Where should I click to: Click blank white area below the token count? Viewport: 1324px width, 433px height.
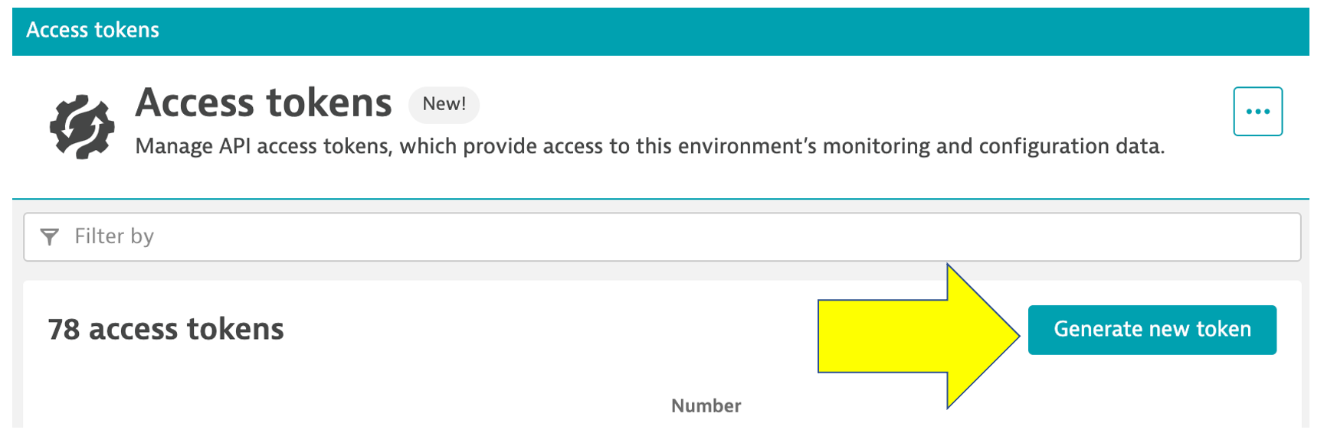coord(306,390)
